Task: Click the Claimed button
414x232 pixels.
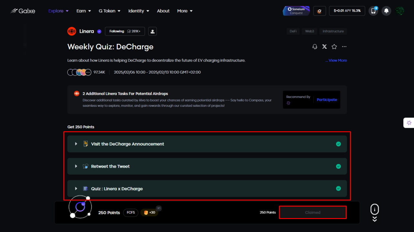Action: click(x=313, y=212)
